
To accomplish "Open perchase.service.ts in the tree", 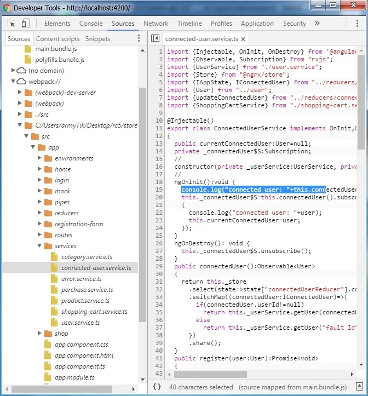I will (x=87, y=290).
